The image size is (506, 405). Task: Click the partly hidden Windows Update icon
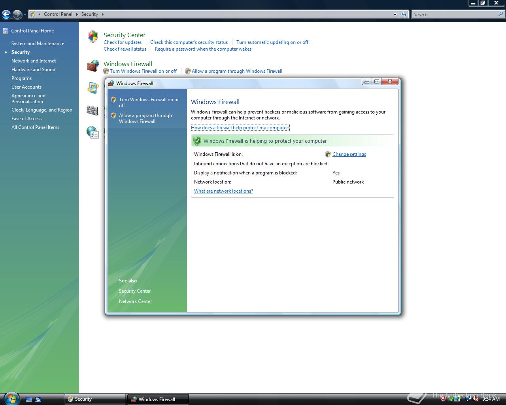pos(93,88)
